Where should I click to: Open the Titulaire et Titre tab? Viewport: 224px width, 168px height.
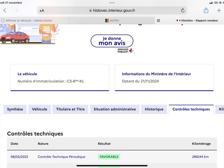click(71, 109)
